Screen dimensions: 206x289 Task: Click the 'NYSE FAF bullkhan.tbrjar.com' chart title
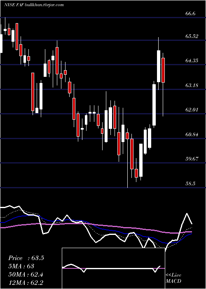(34, 5)
